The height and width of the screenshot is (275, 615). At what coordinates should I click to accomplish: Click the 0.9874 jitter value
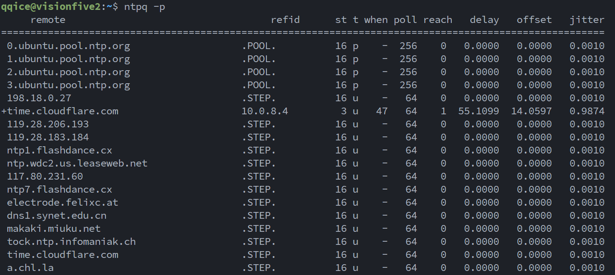pyautogui.click(x=587, y=111)
